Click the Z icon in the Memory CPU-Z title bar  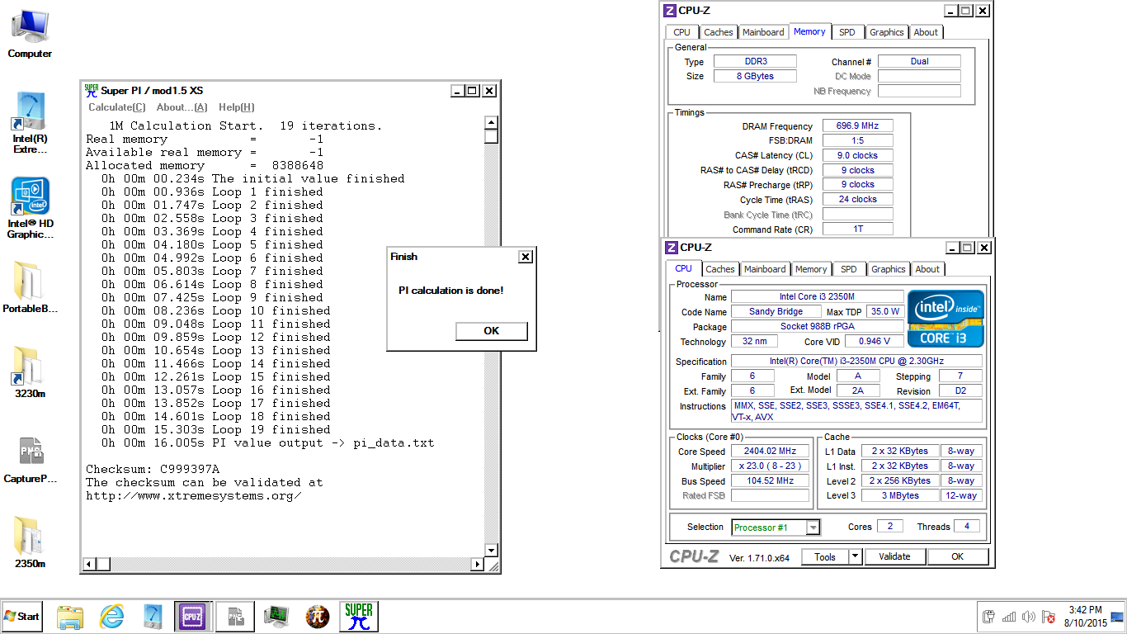[x=672, y=11]
